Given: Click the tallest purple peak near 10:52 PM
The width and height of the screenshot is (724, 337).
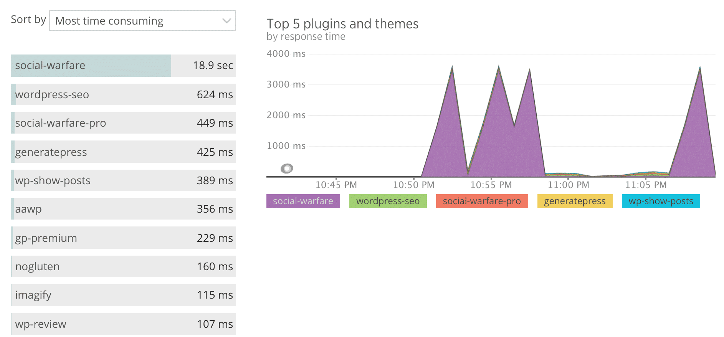Looking at the screenshot, I should point(452,69).
